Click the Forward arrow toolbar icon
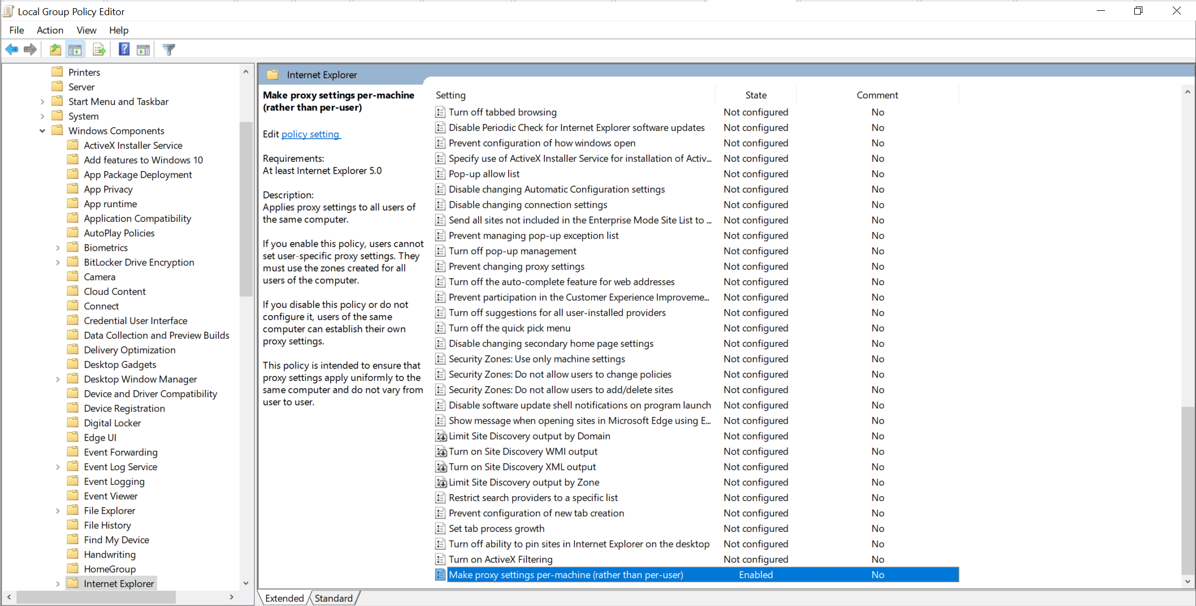This screenshot has width=1196, height=606. (31, 50)
